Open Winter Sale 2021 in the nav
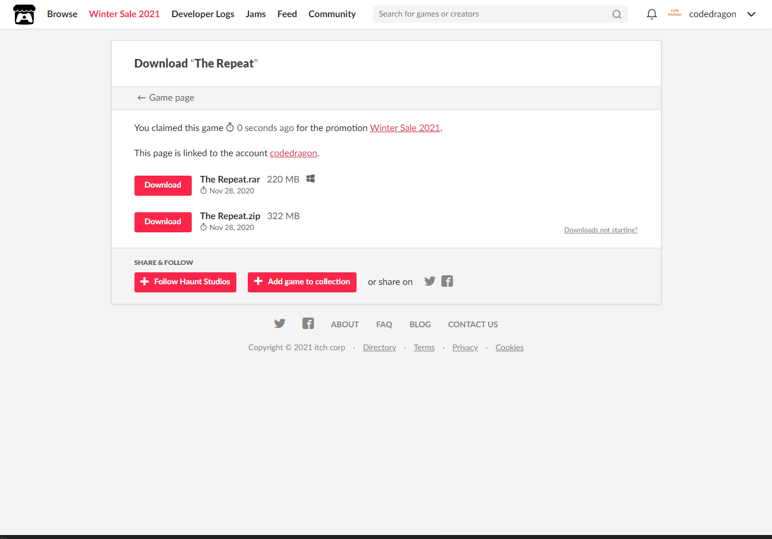772x539 pixels. pyautogui.click(x=124, y=14)
